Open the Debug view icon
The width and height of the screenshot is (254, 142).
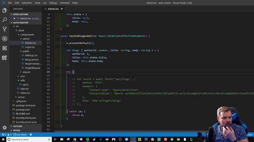coord(4,39)
